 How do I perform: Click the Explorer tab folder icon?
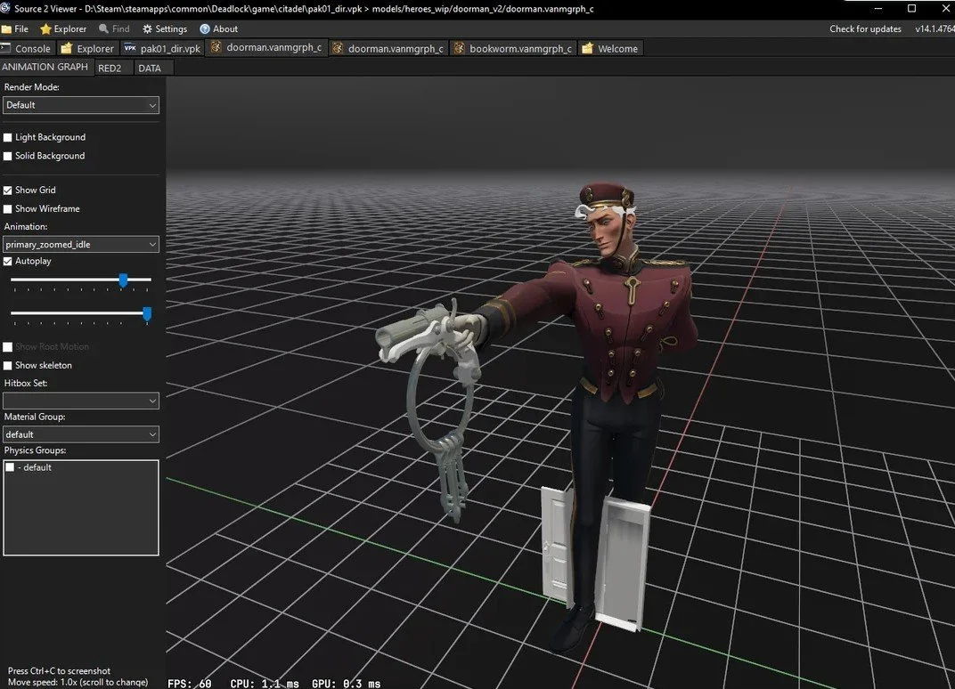click(x=67, y=48)
